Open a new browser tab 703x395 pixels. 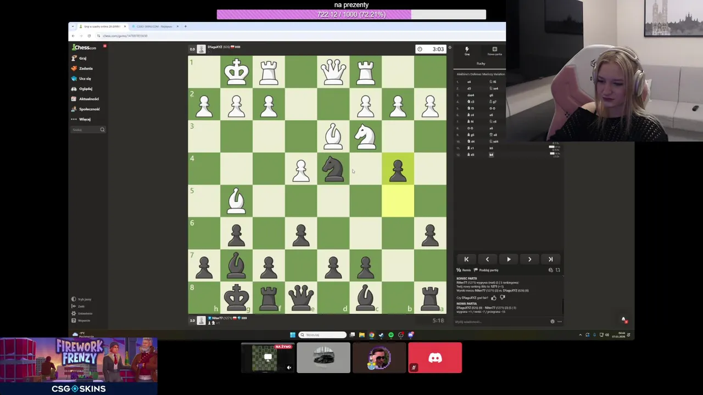186,26
